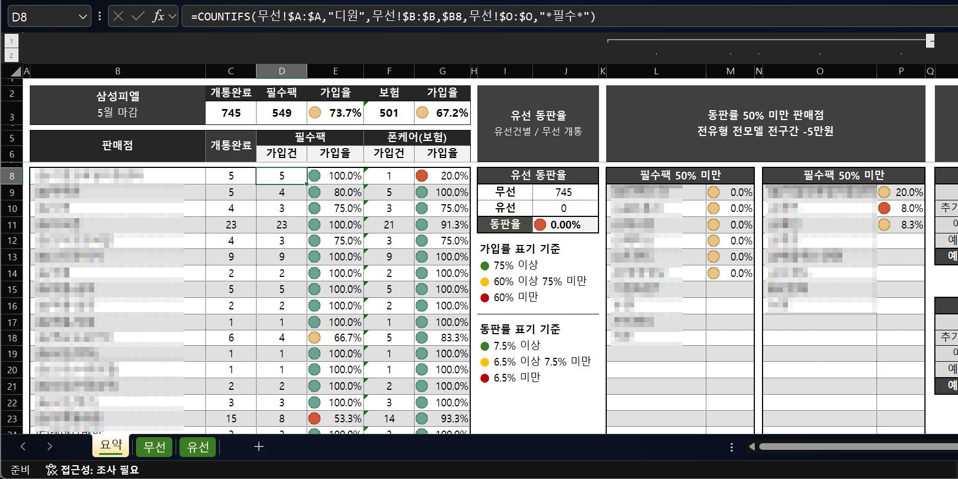Switch to the 요약 sheet tab

coord(111,445)
